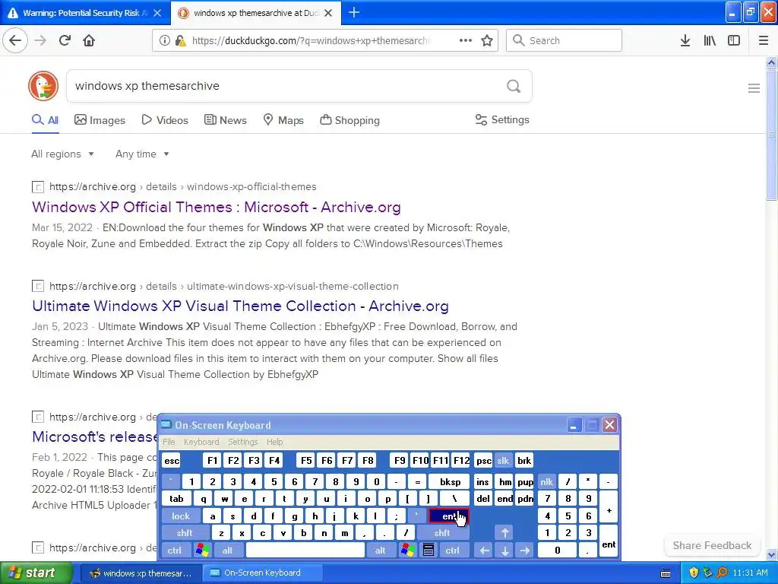778x584 pixels.
Task: Open the Settings menu in On-Screen Keyboard
Action: click(242, 442)
